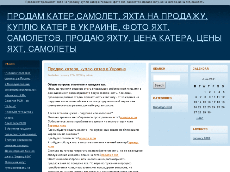The width and height of the screenshot is (230, 172).
Task: Click аренда яхты link after 'Где будет стоять яхта?'
Action: click(x=88, y=138)
